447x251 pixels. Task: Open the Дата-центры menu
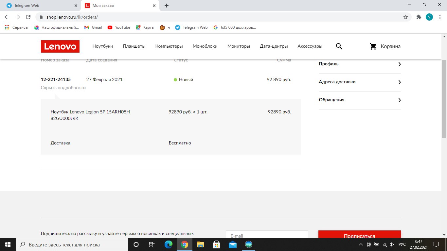[x=274, y=46]
